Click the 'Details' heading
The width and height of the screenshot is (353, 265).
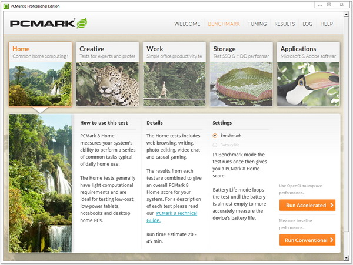pyautogui.click(x=155, y=123)
